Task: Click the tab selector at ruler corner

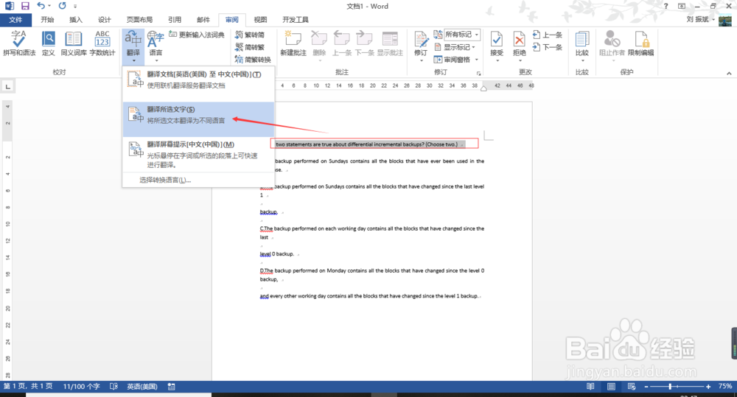Action: click(8, 86)
